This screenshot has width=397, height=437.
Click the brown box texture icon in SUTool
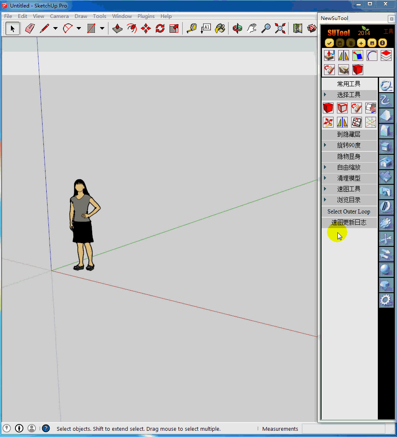[x=344, y=70]
